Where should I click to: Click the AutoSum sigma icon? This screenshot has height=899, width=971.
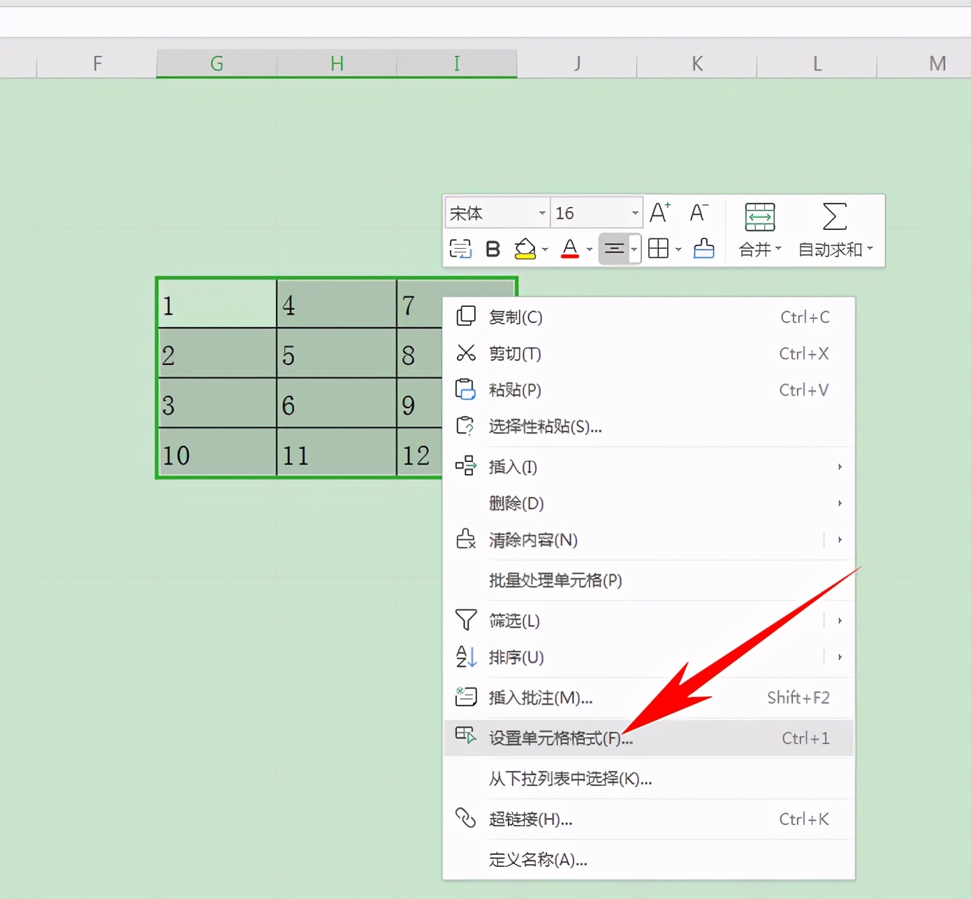(x=834, y=217)
